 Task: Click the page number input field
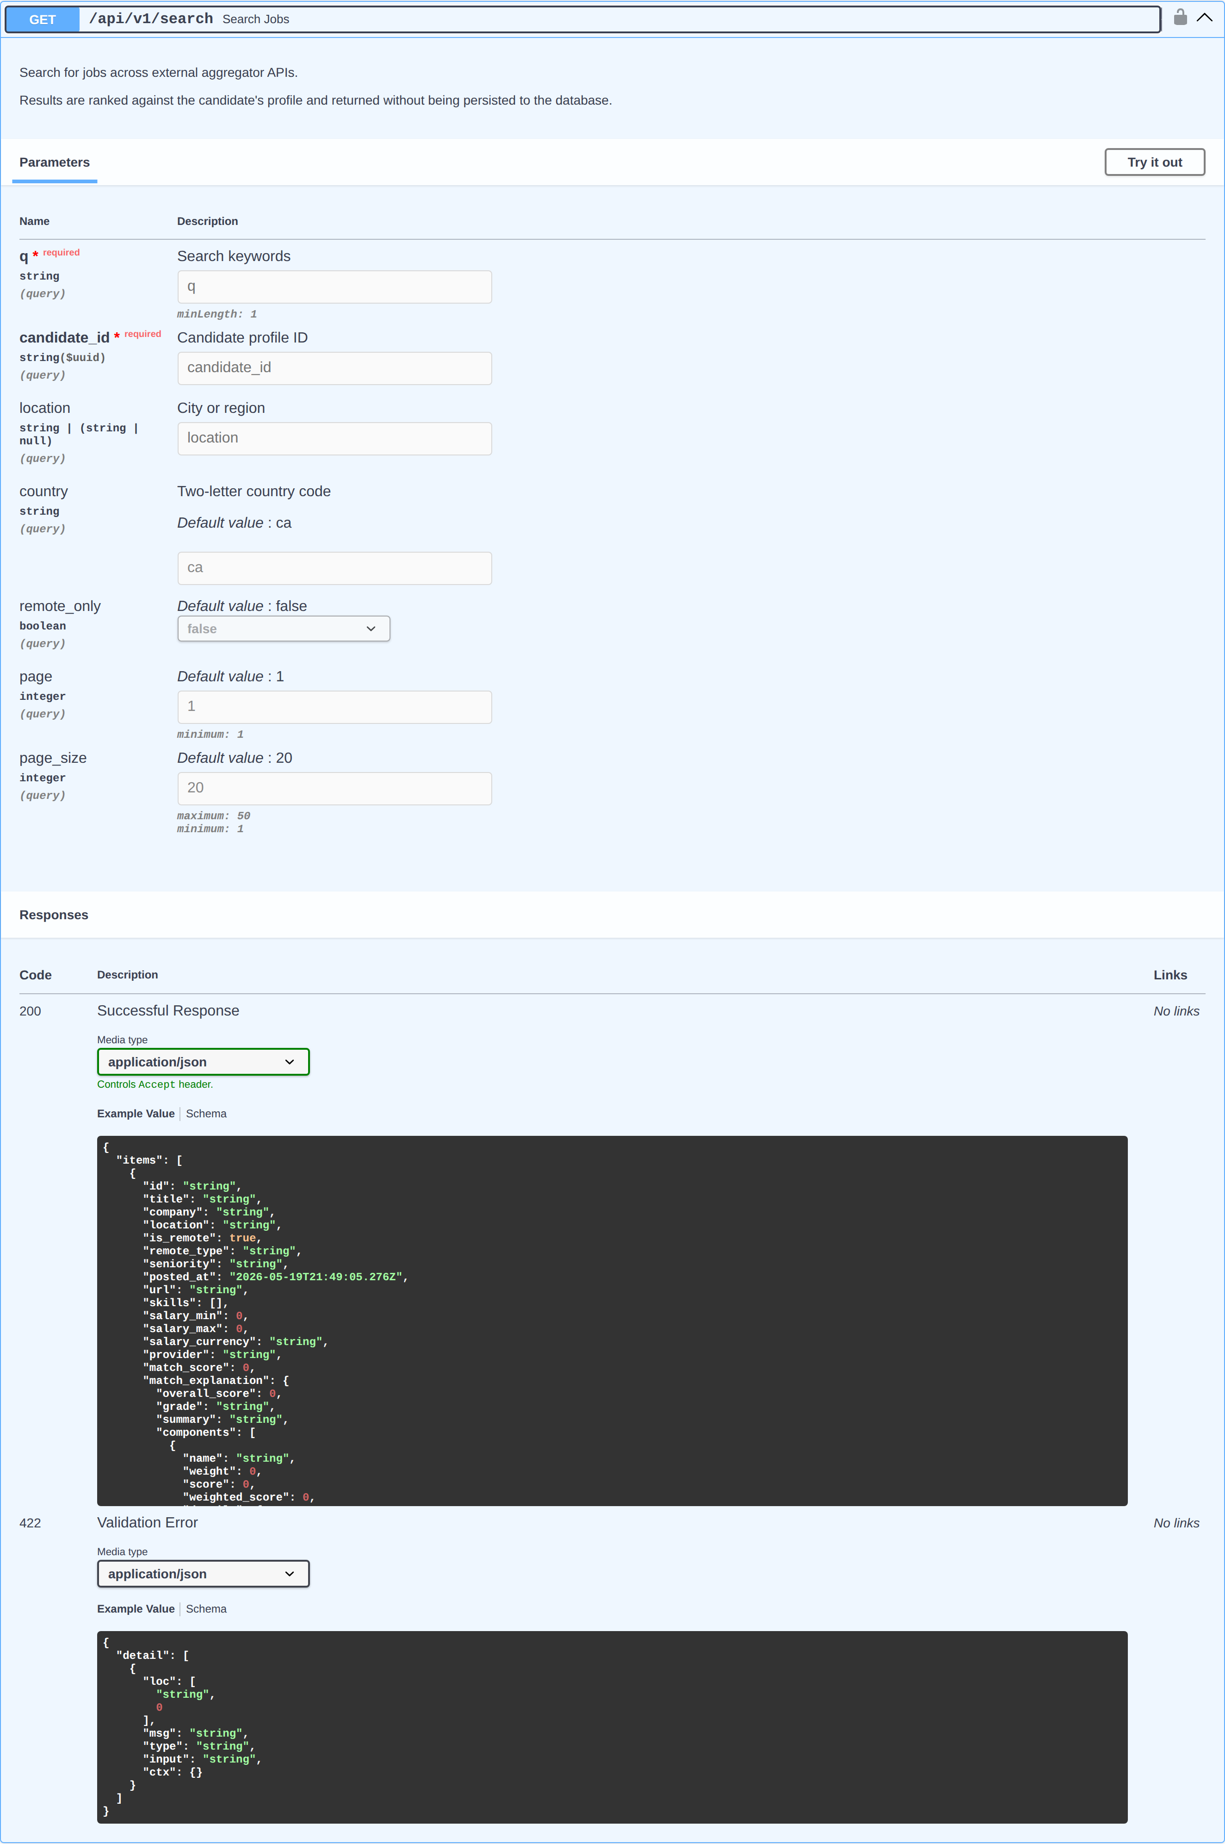coord(334,707)
